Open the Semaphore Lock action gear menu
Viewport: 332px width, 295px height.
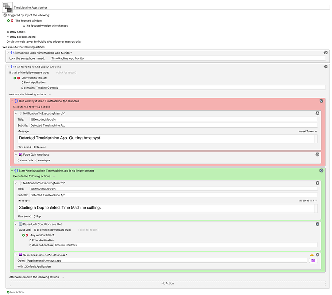click(325, 53)
